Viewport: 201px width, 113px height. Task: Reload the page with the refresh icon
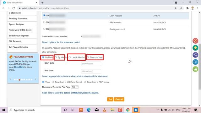pyautogui.click(x=14, y=8)
